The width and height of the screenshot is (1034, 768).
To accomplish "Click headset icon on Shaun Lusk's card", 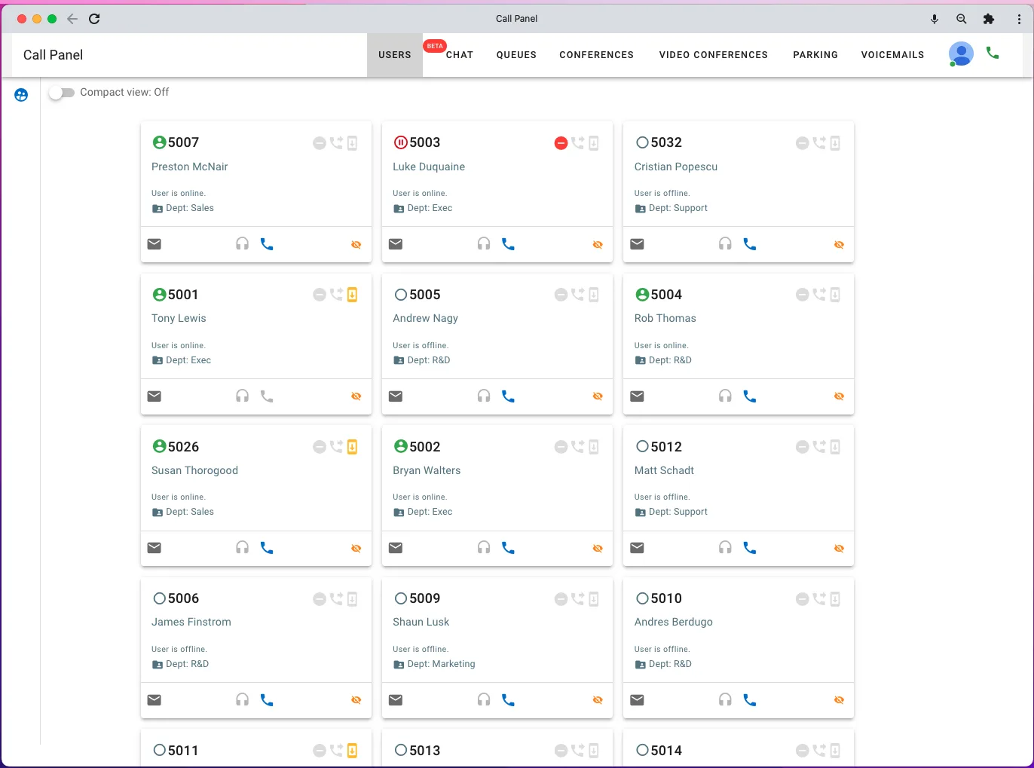I will pyautogui.click(x=484, y=700).
